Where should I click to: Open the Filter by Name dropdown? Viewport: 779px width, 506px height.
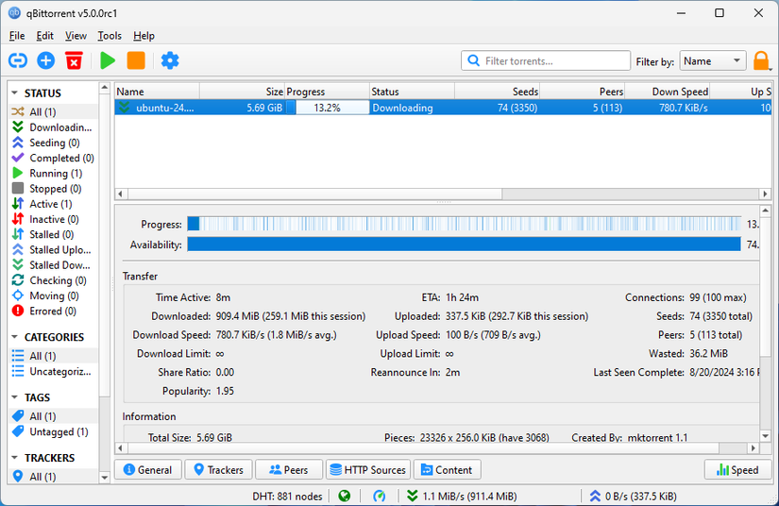point(712,60)
